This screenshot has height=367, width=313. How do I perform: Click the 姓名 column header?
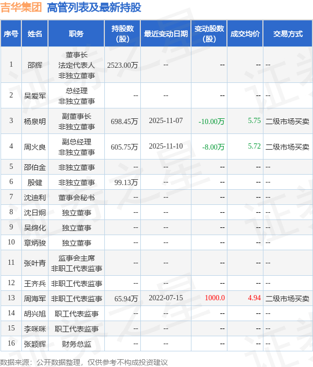[34, 34]
